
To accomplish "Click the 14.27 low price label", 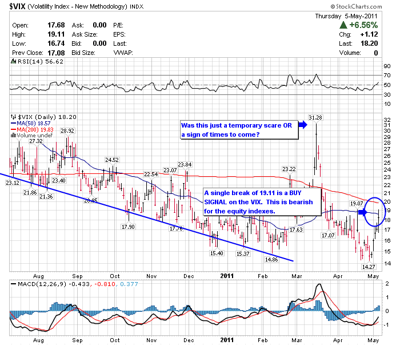I will pos(369,267).
